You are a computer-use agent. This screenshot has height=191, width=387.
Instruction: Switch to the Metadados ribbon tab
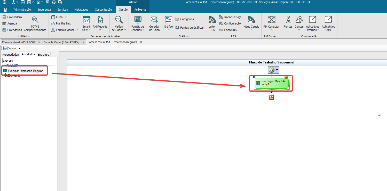pos(81,10)
